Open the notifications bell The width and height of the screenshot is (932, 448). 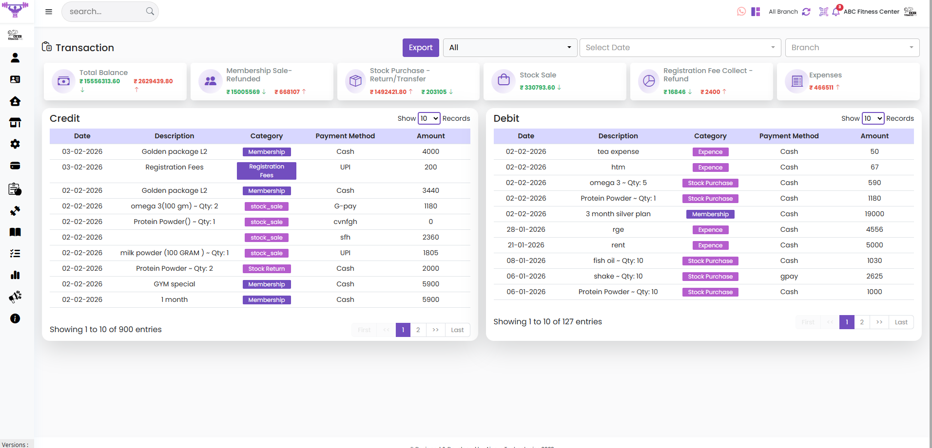[x=836, y=12]
